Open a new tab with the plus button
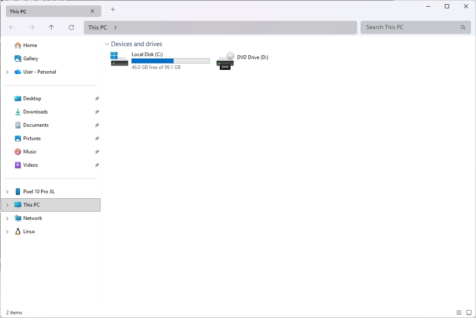The width and height of the screenshot is (476, 318). [113, 10]
